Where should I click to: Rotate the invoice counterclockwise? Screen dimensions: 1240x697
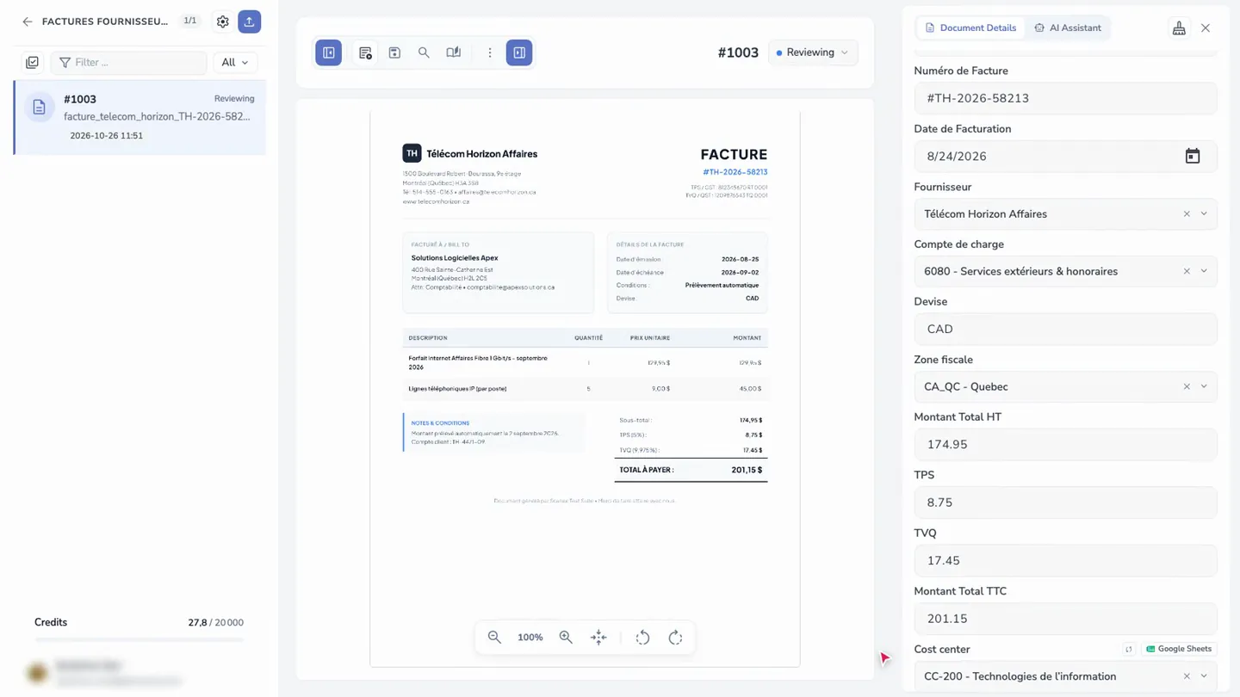click(642, 638)
